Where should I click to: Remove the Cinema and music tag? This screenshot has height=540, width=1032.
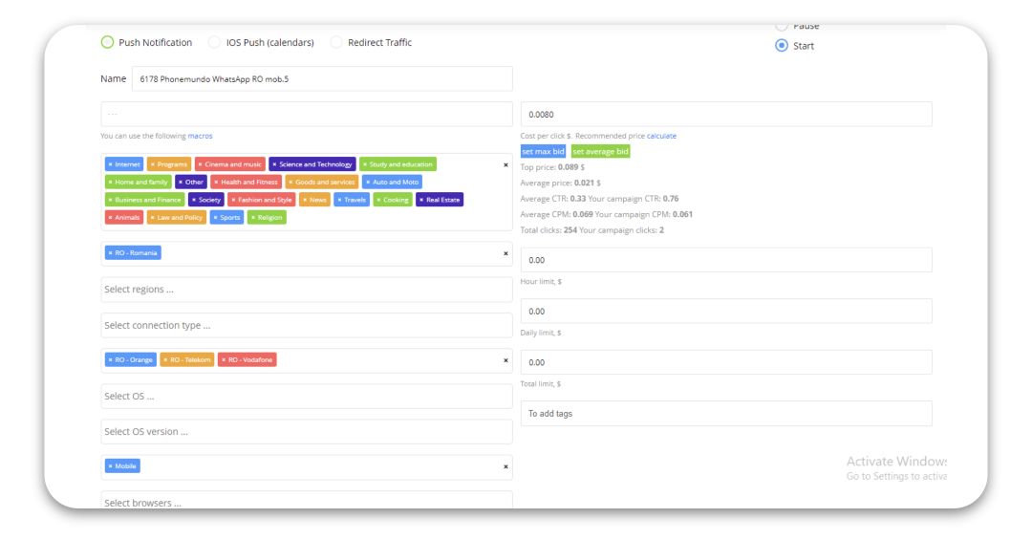click(201, 164)
